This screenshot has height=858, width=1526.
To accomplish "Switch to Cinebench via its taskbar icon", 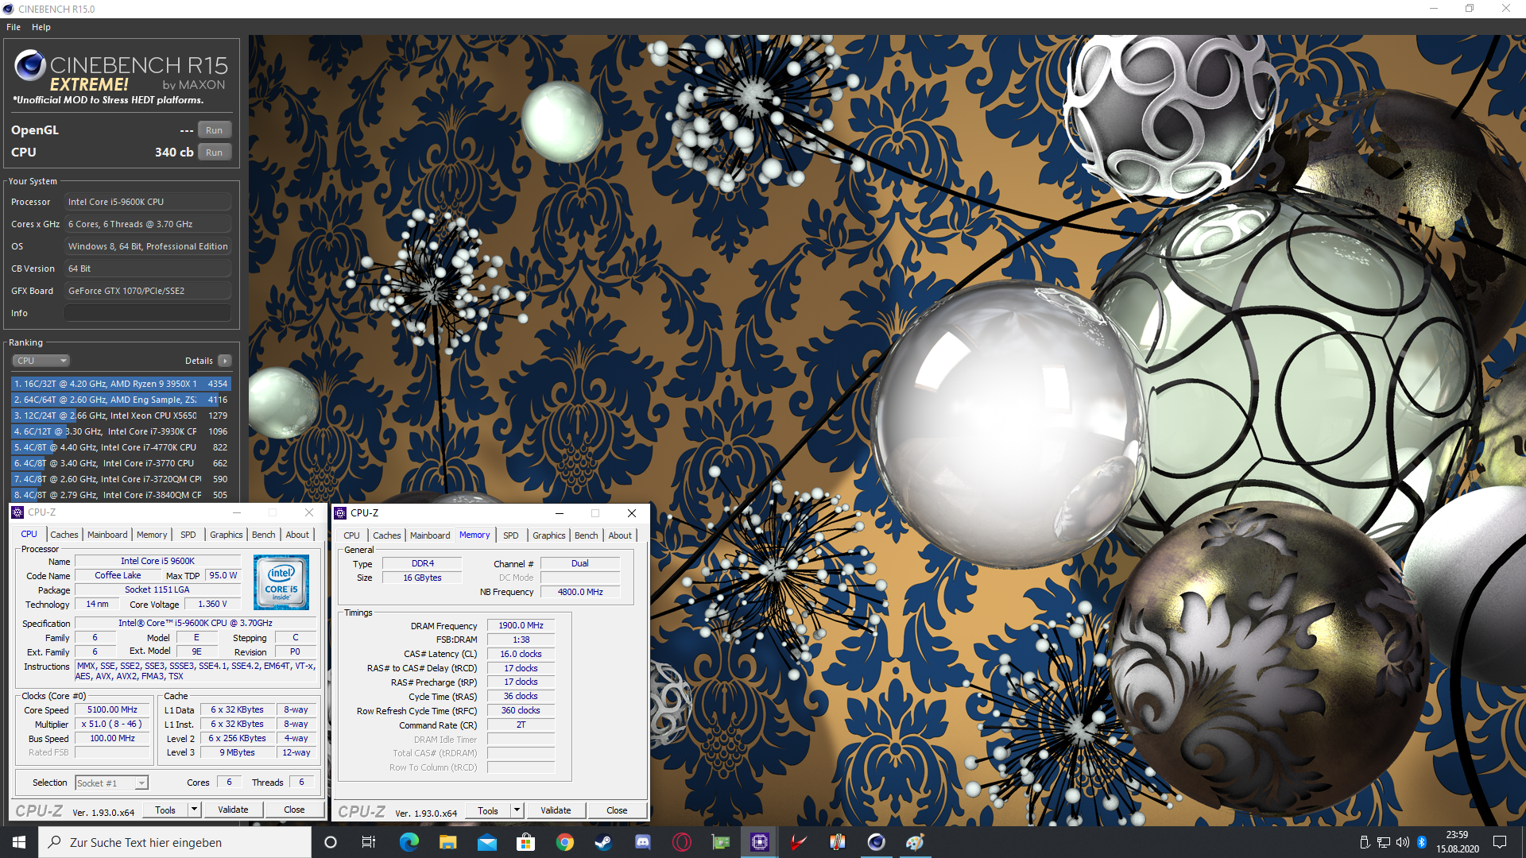I will [x=876, y=842].
